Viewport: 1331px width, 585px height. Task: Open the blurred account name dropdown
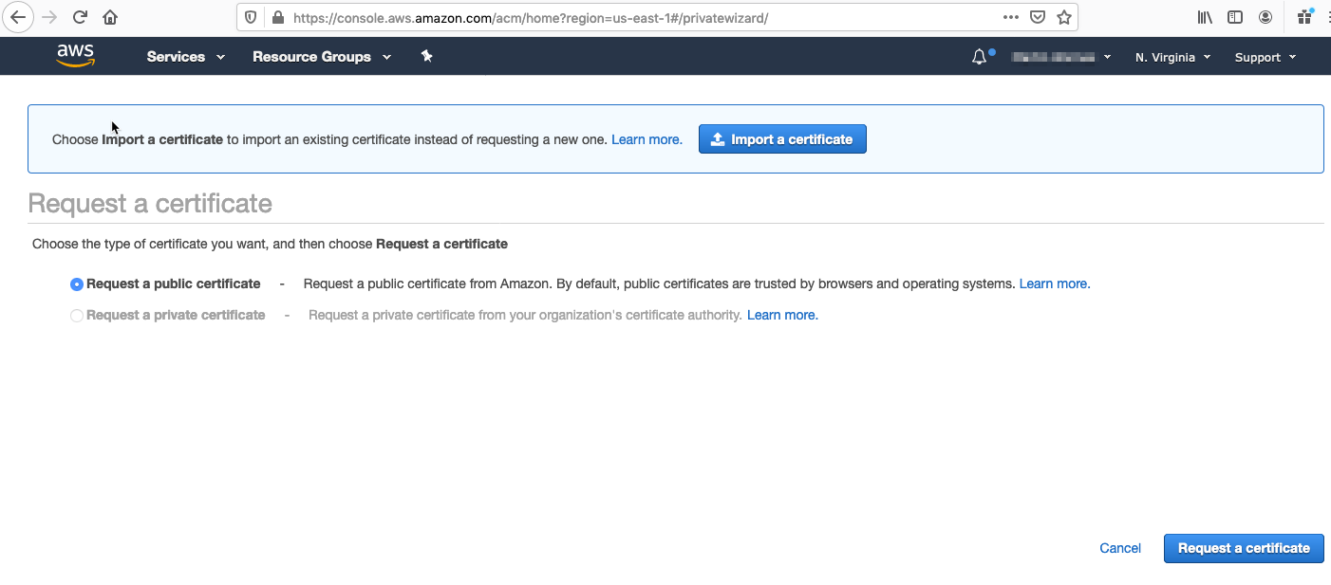tap(1060, 57)
